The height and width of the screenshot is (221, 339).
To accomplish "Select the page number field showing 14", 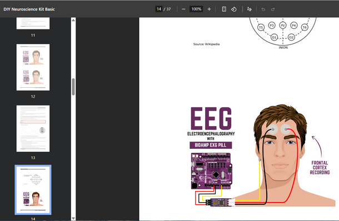I will click(x=159, y=9).
